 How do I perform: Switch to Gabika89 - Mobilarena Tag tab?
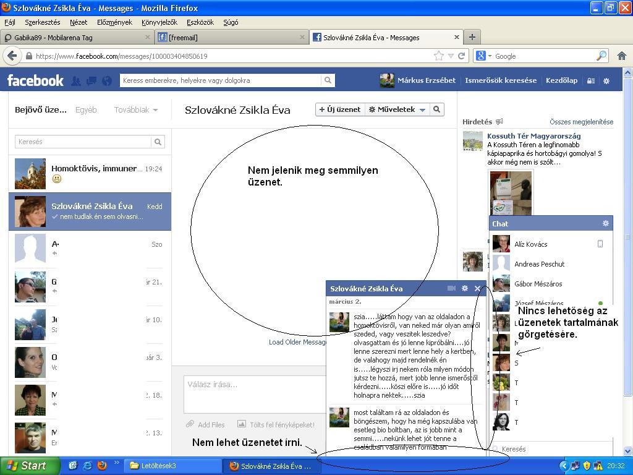tap(77, 38)
